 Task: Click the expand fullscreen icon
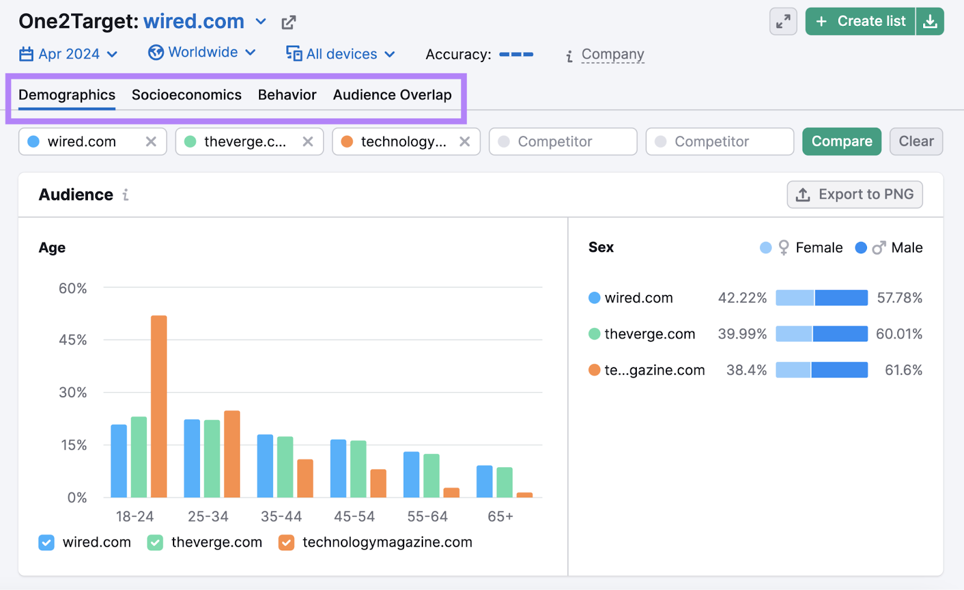point(783,22)
